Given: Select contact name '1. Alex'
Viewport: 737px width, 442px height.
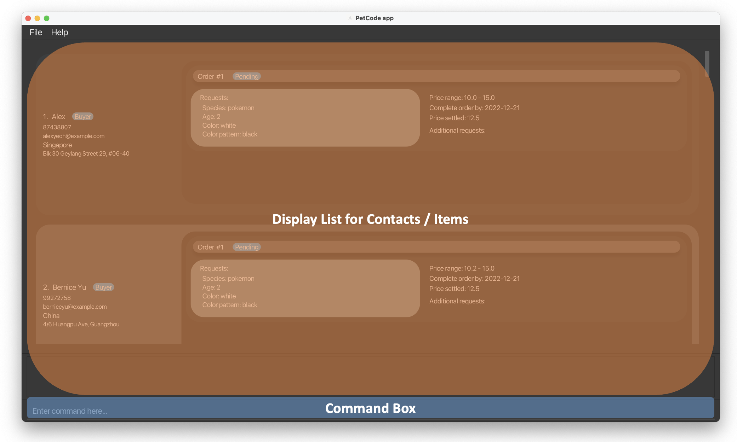Looking at the screenshot, I should pos(54,116).
